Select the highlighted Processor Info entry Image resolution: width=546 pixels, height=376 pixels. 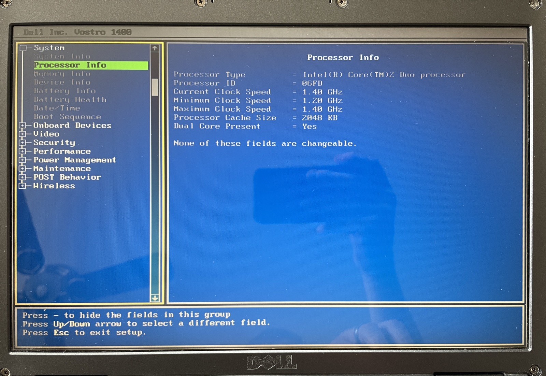tap(91, 65)
